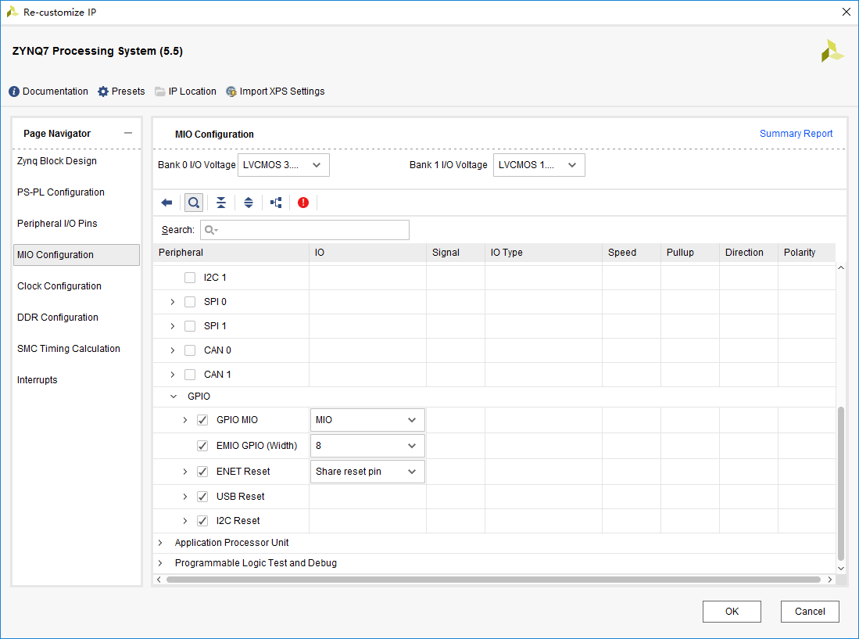Viewport: 859px width, 639px height.
Task: Click the IP Location folder icon
Action: 160,92
